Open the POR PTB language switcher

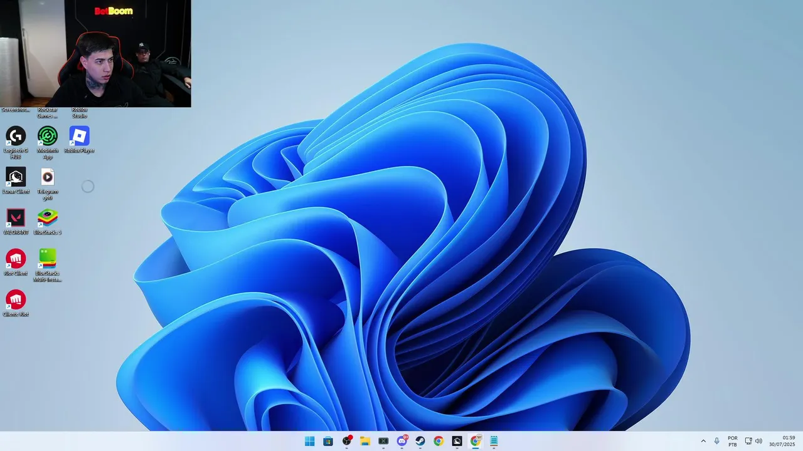[733, 441]
